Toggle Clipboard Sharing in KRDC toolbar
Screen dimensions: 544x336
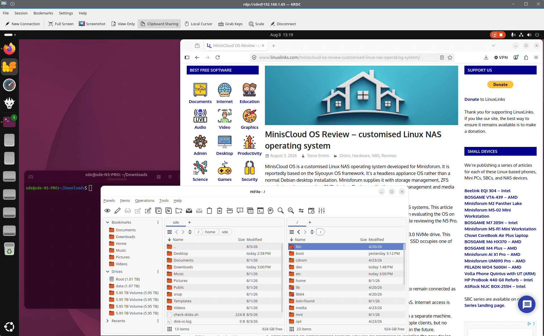pyautogui.click(x=160, y=24)
